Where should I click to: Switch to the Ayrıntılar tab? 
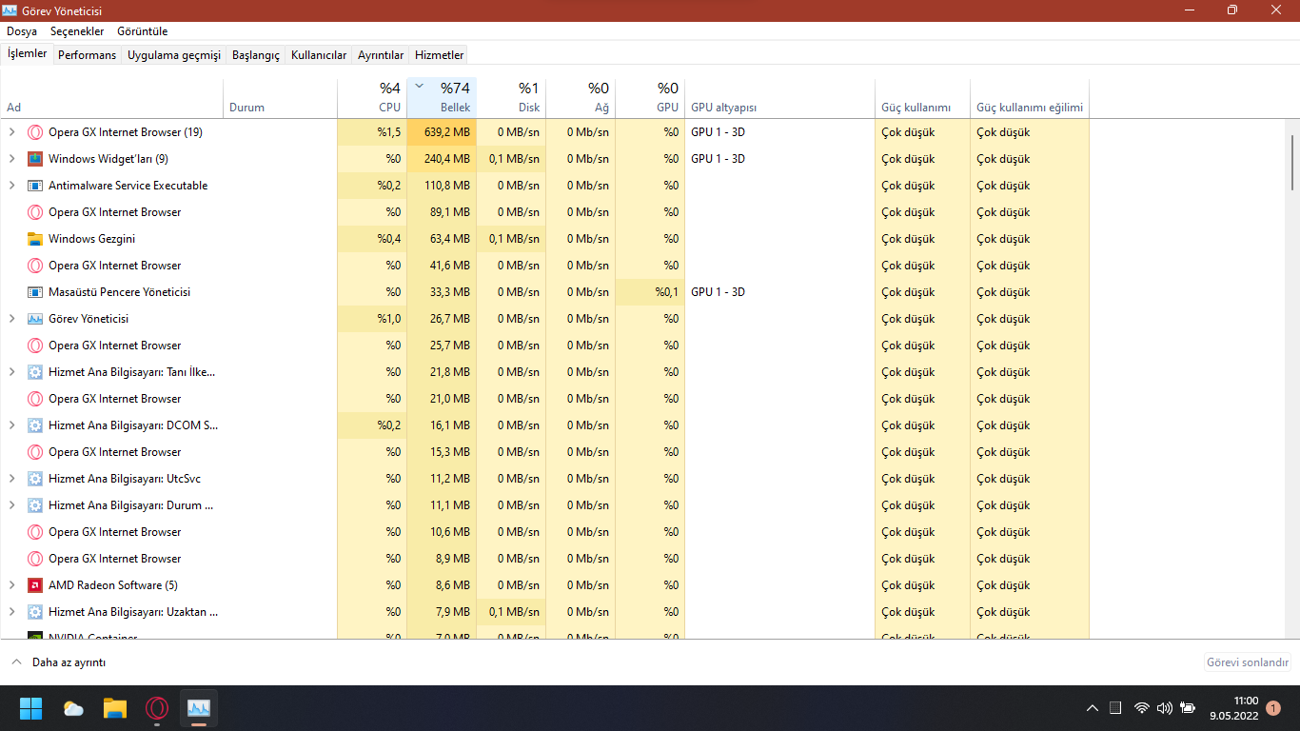[x=381, y=55]
